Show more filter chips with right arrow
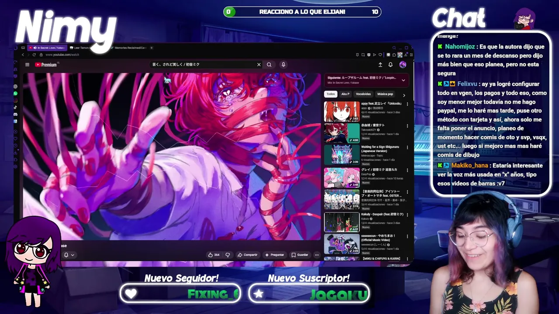This screenshot has width=559, height=314. coord(404,95)
